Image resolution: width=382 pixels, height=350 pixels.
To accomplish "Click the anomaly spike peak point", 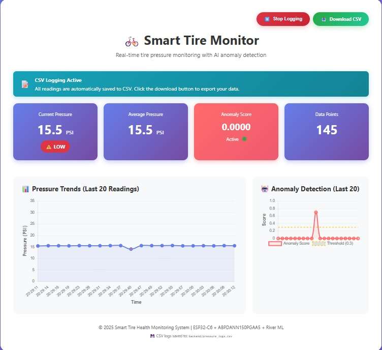I will (x=316, y=212).
